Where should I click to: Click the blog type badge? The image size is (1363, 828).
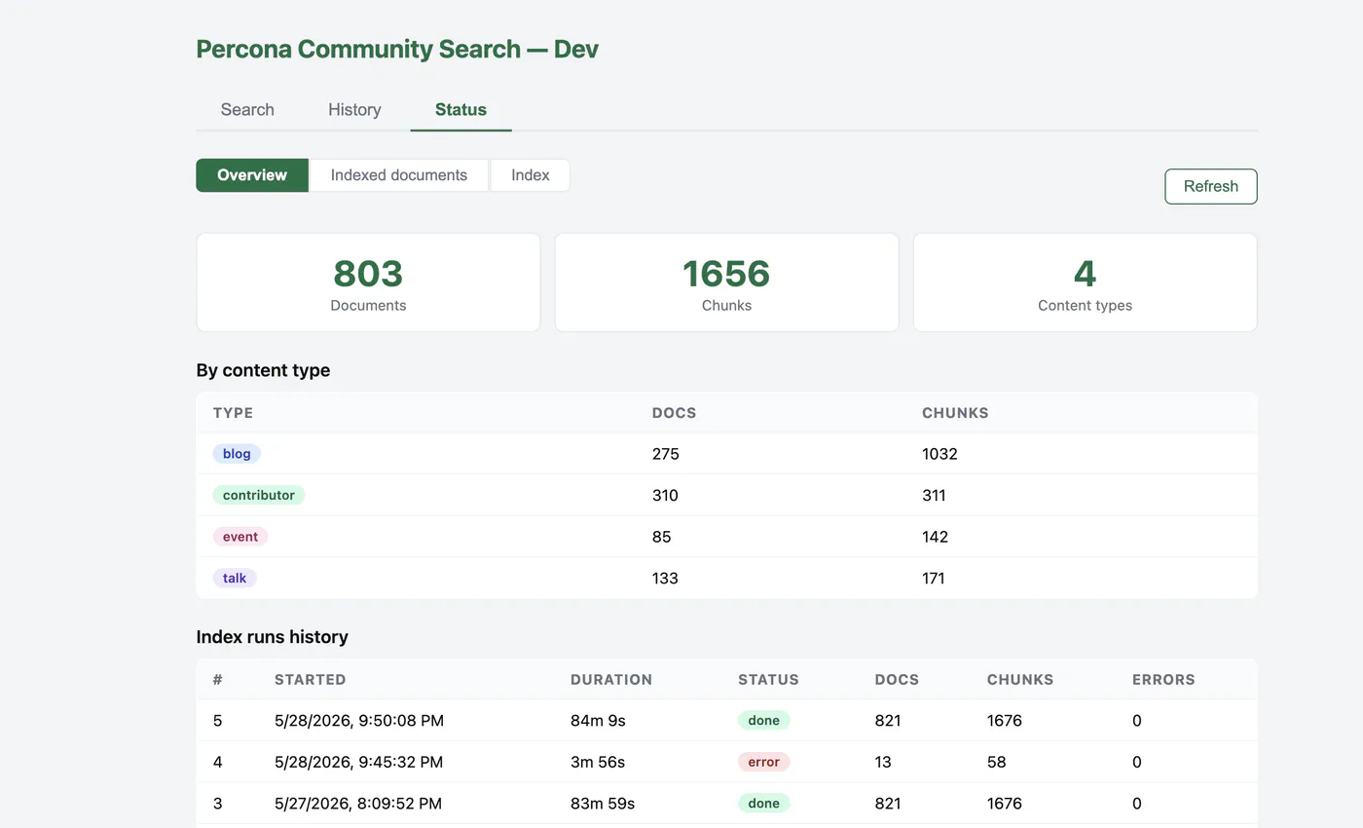[x=237, y=454]
